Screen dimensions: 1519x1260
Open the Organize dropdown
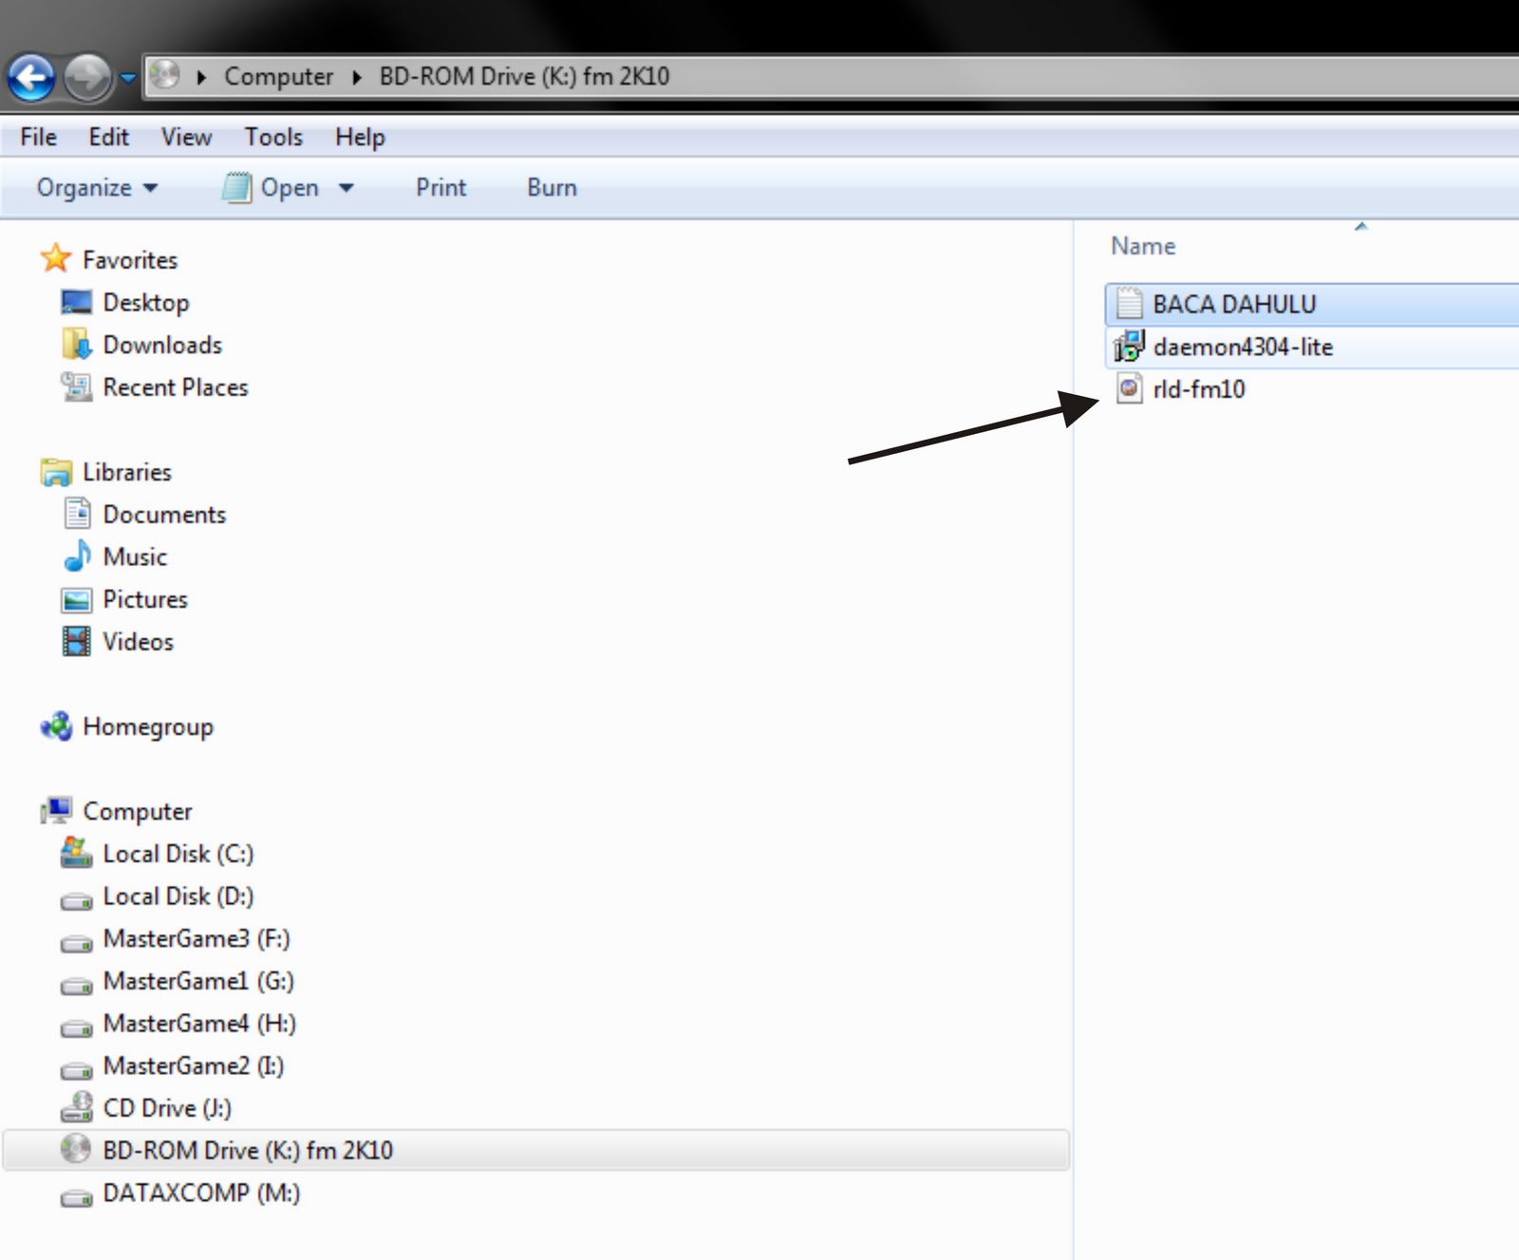click(97, 188)
